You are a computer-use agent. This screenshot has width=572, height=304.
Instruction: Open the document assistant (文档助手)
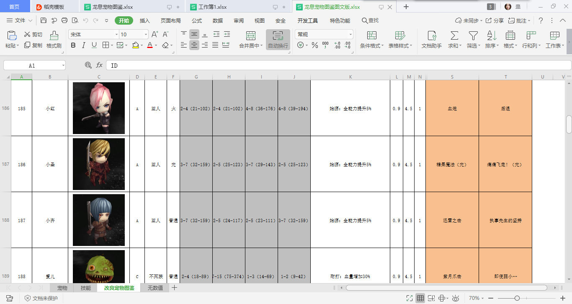pyautogui.click(x=431, y=40)
